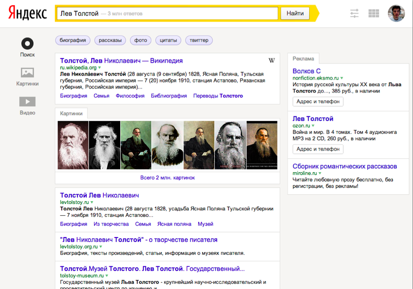
Task: Expand the arrow next to tolstoy-museum.ru
Action: [x=106, y=276]
